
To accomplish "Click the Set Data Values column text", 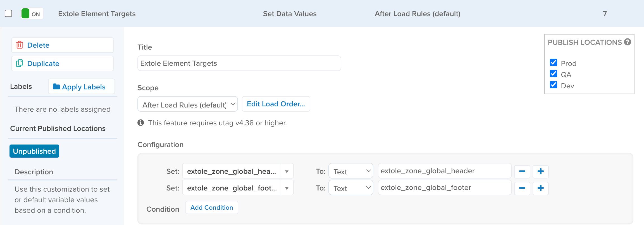I will (290, 14).
